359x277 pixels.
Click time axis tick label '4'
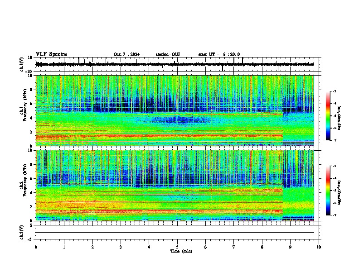coord(149,247)
